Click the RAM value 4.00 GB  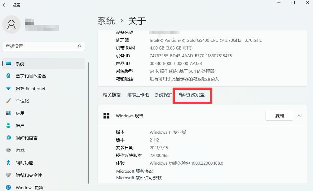[171, 48]
